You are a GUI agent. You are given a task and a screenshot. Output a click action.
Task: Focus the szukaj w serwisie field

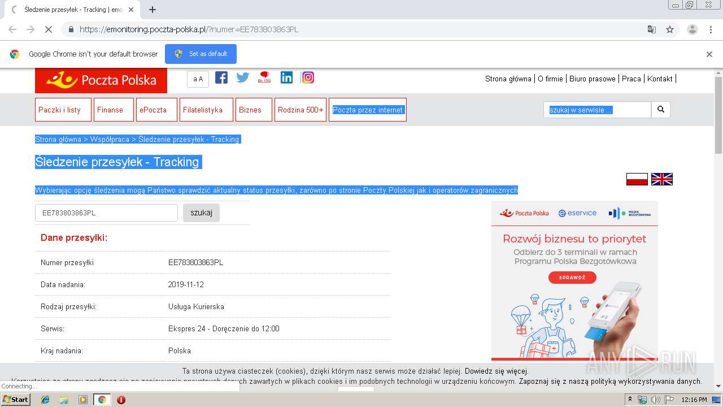(597, 110)
